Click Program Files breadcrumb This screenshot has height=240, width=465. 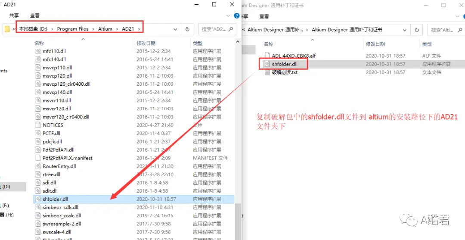[73, 29]
